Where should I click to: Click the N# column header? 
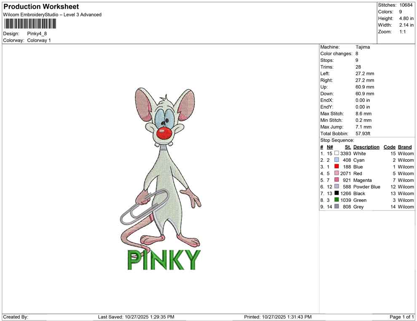[x=330, y=147]
